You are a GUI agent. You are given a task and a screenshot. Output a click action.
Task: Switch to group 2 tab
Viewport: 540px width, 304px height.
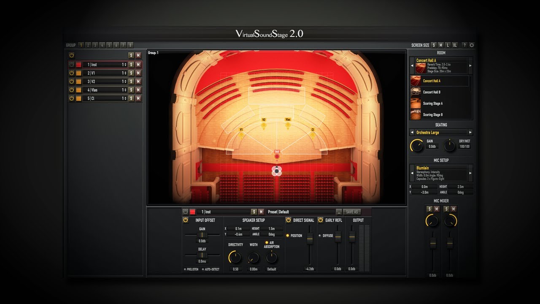point(88,45)
